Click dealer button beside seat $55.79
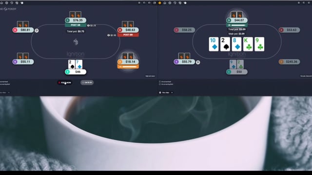Image resolution: width=312 pixels, height=175 pixels. (198, 62)
